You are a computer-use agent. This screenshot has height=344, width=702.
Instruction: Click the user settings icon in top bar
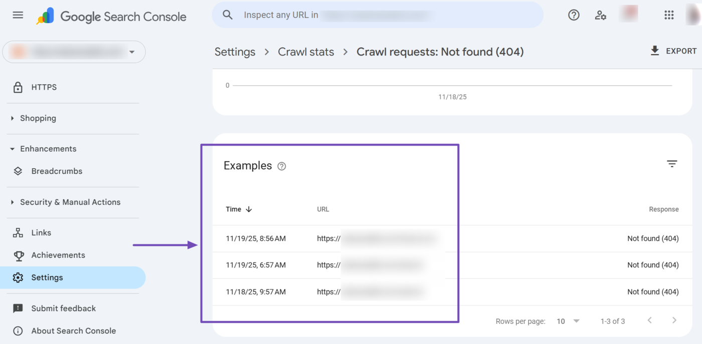(x=600, y=15)
